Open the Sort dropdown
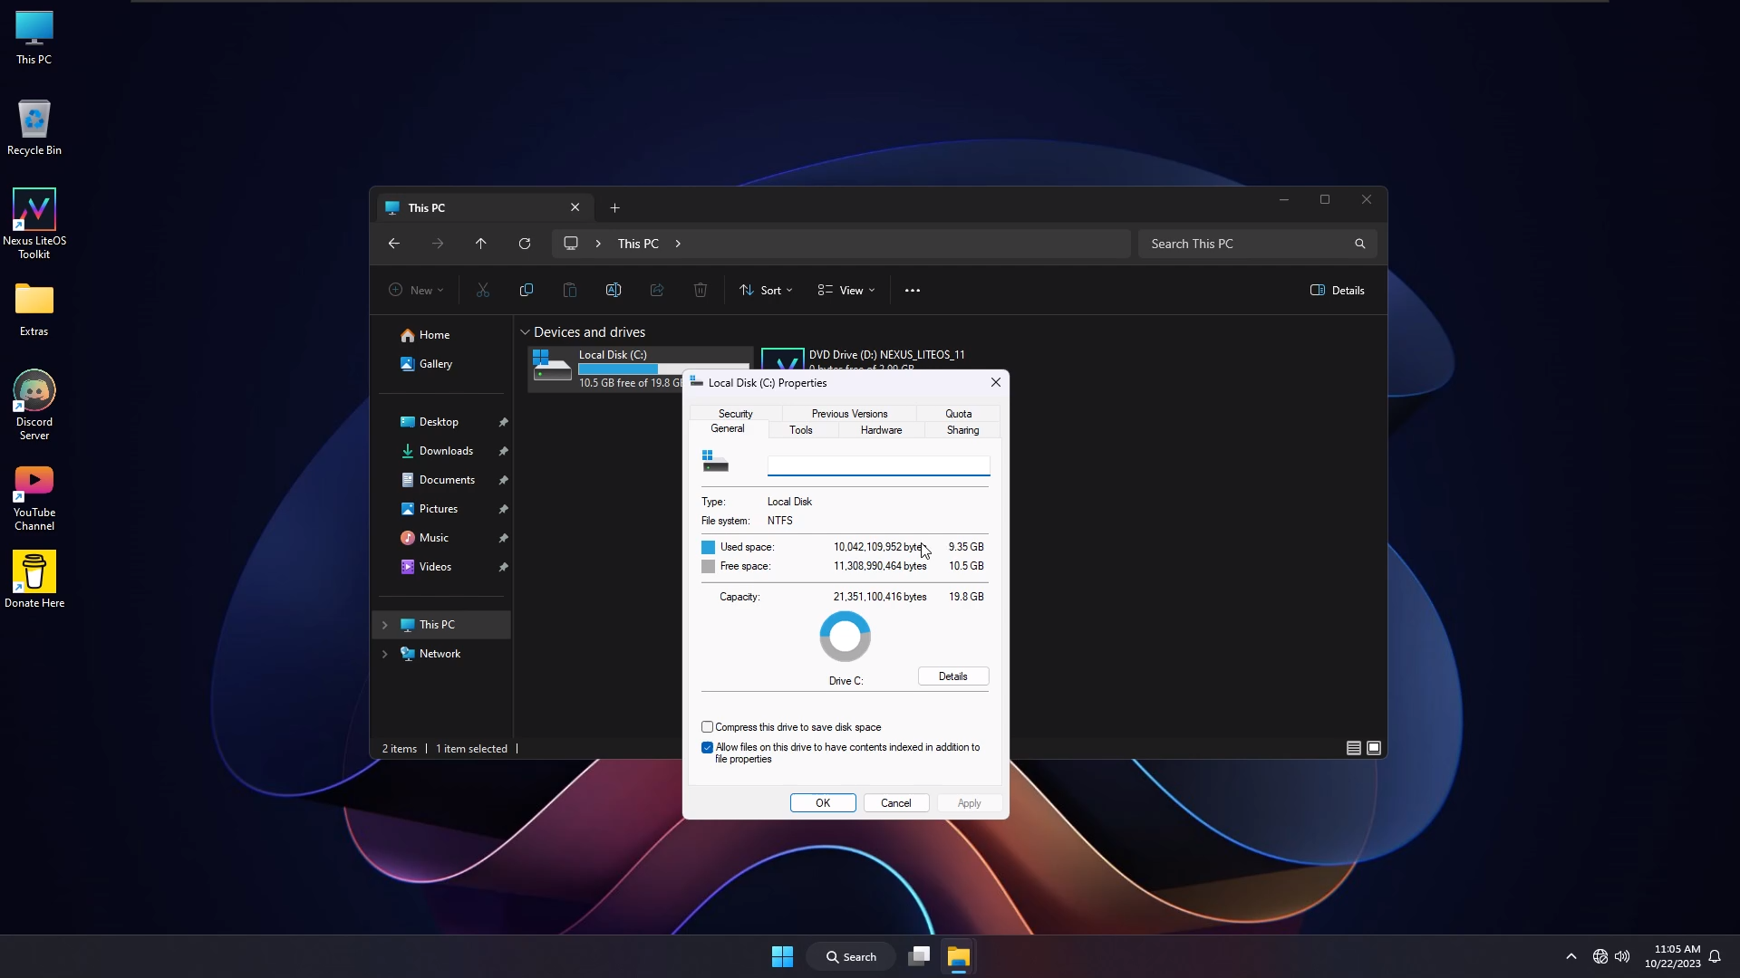Viewport: 1740px width, 978px height. pos(767,291)
